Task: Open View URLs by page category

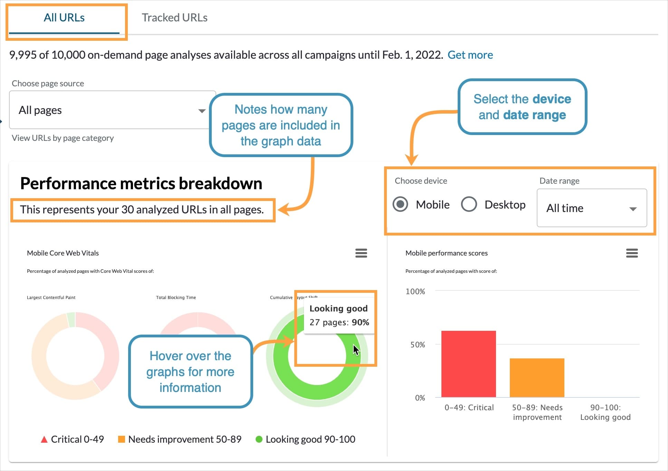Action: coord(63,138)
